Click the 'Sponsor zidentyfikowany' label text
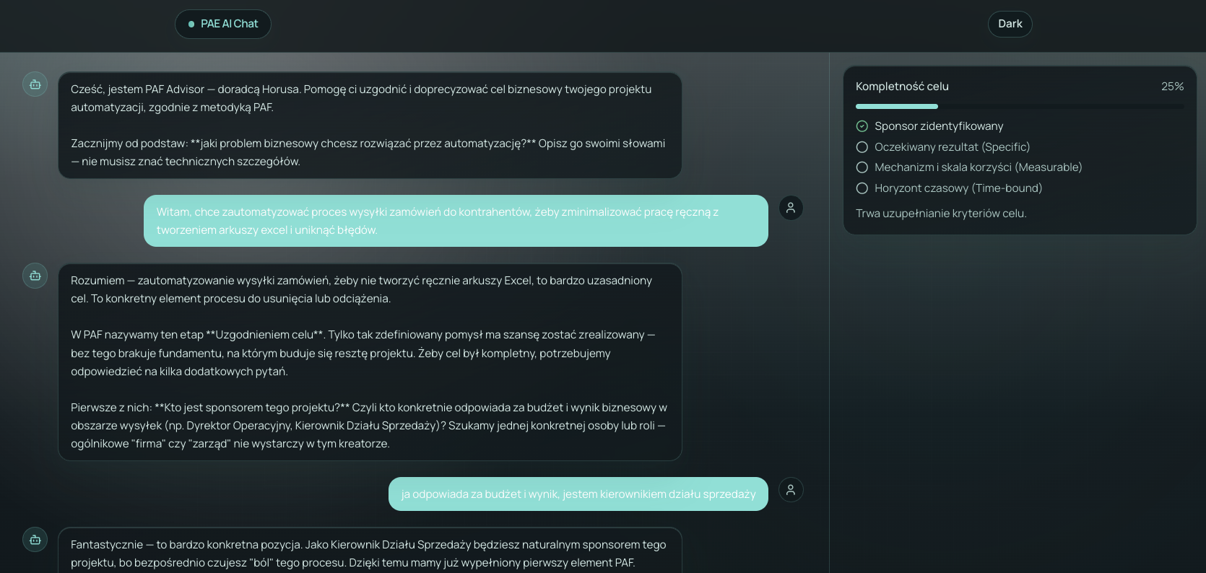This screenshot has width=1206, height=573. [x=939, y=126]
